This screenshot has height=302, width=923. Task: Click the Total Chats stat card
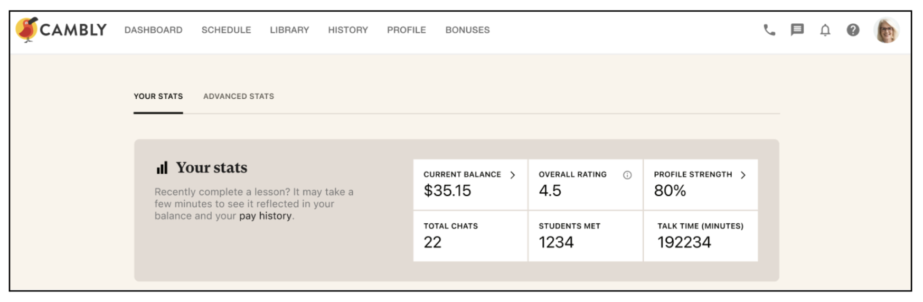470,236
